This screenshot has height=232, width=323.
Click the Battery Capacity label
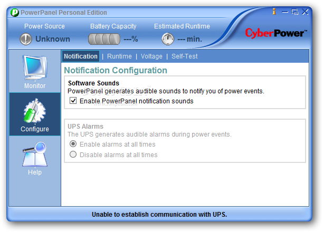tap(113, 26)
